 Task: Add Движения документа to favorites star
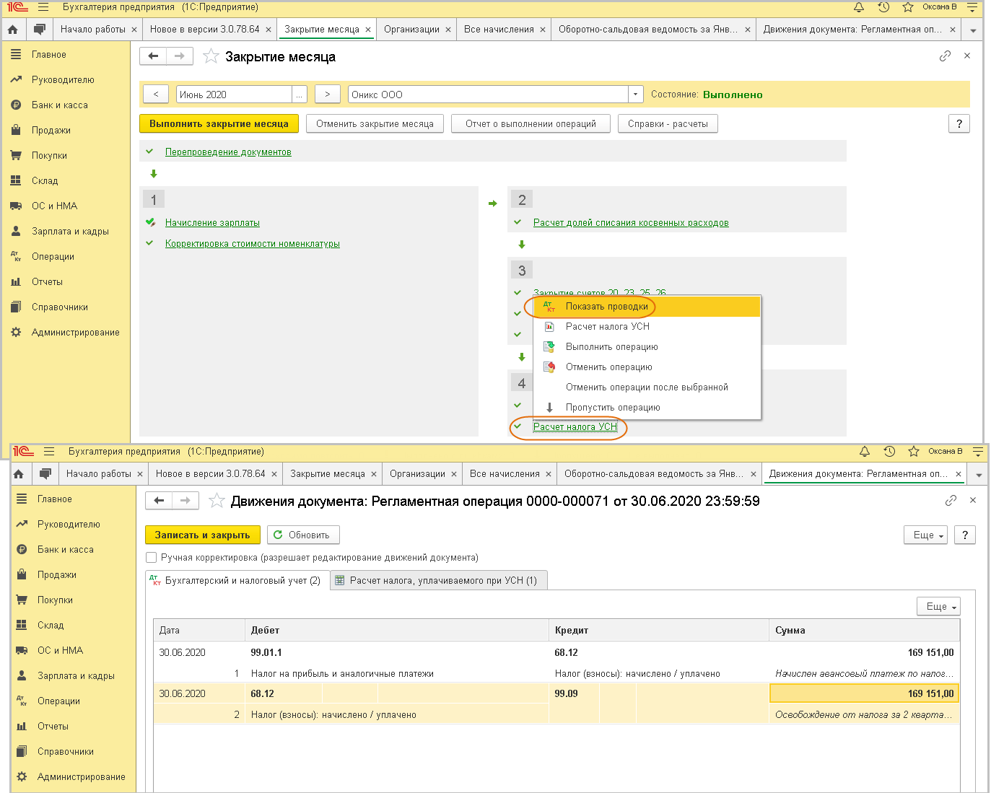(x=216, y=500)
